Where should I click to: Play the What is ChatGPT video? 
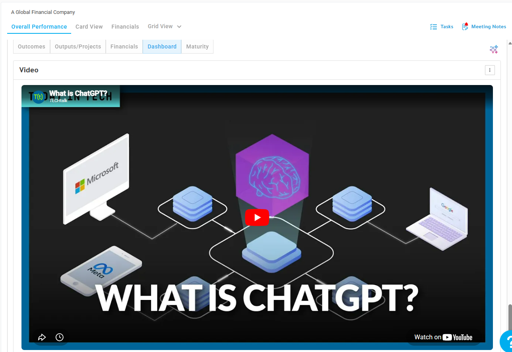tap(257, 217)
